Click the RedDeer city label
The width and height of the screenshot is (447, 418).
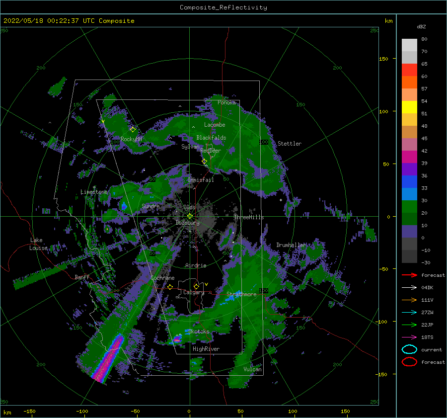click(x=211, y=151)
